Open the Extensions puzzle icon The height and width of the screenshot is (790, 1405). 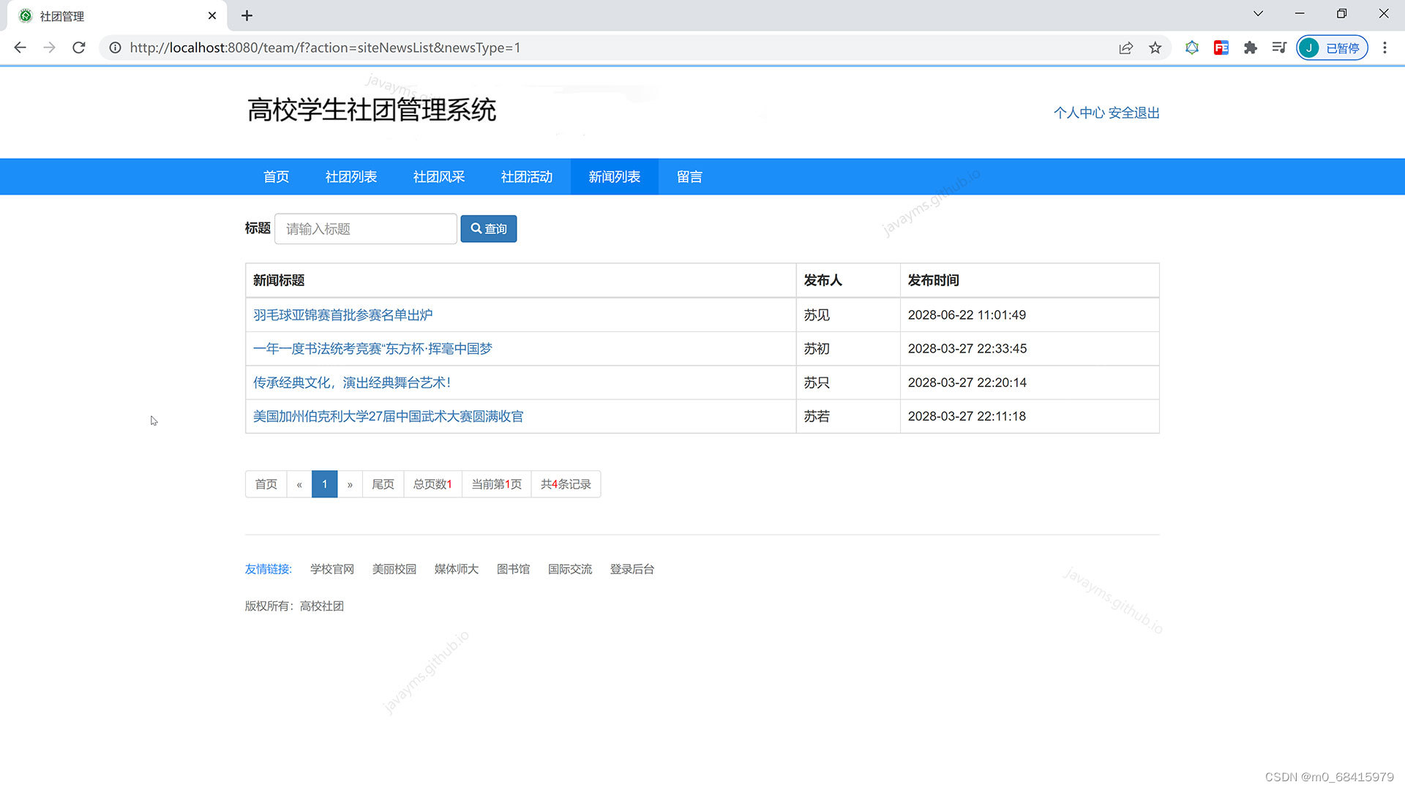point(1250,48)
